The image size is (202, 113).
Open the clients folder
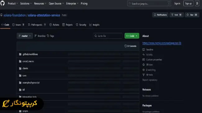[x=25, y=68]
